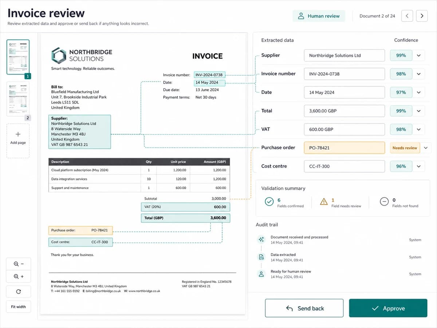Click the highlighted Supplier address block on invoice

80,132
